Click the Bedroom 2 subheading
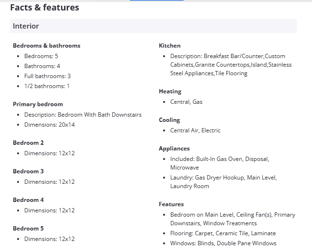Image resolution: width=312 pixels, height=250 pixels. coord(29,143)
